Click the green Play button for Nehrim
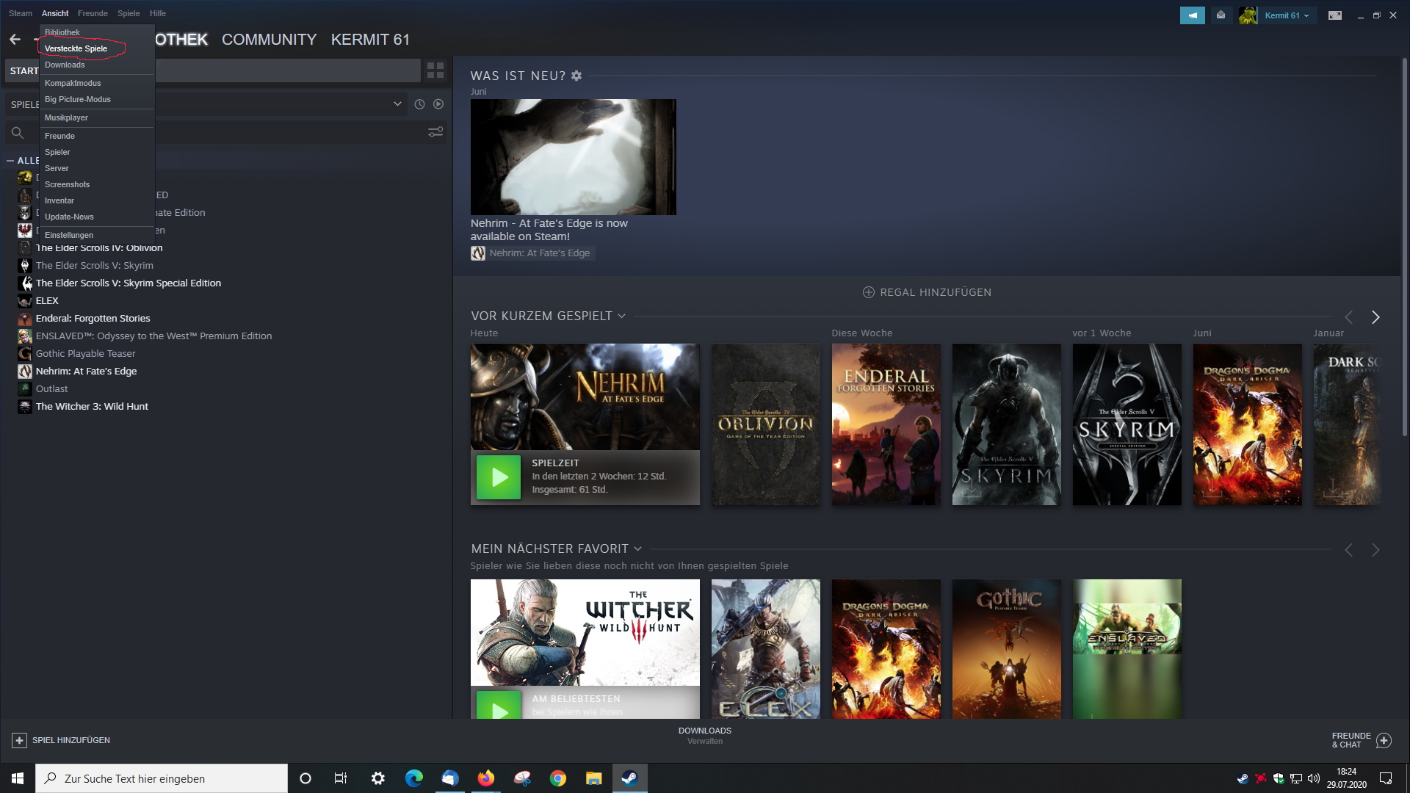The height and width of the screenshot is (793, 1410). click(499, 477)
